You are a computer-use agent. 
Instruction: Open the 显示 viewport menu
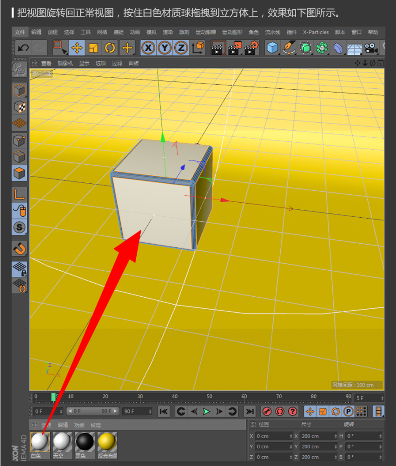[x=84, y=63]
